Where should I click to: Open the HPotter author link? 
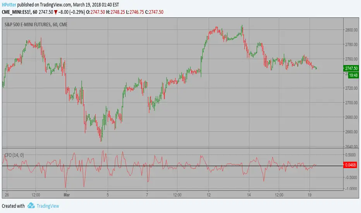click(x=9, y=5)
